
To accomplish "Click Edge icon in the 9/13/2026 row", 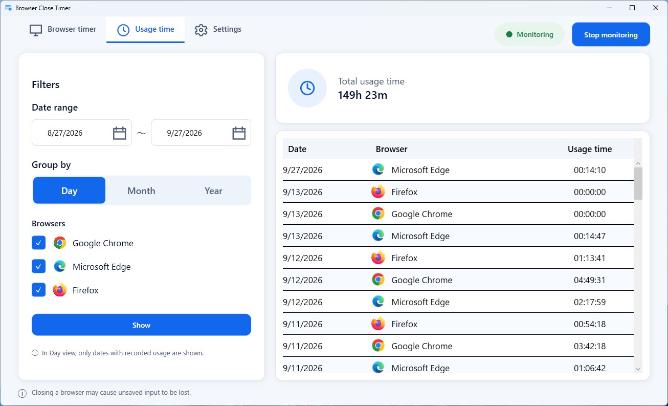I will point(378,236).
